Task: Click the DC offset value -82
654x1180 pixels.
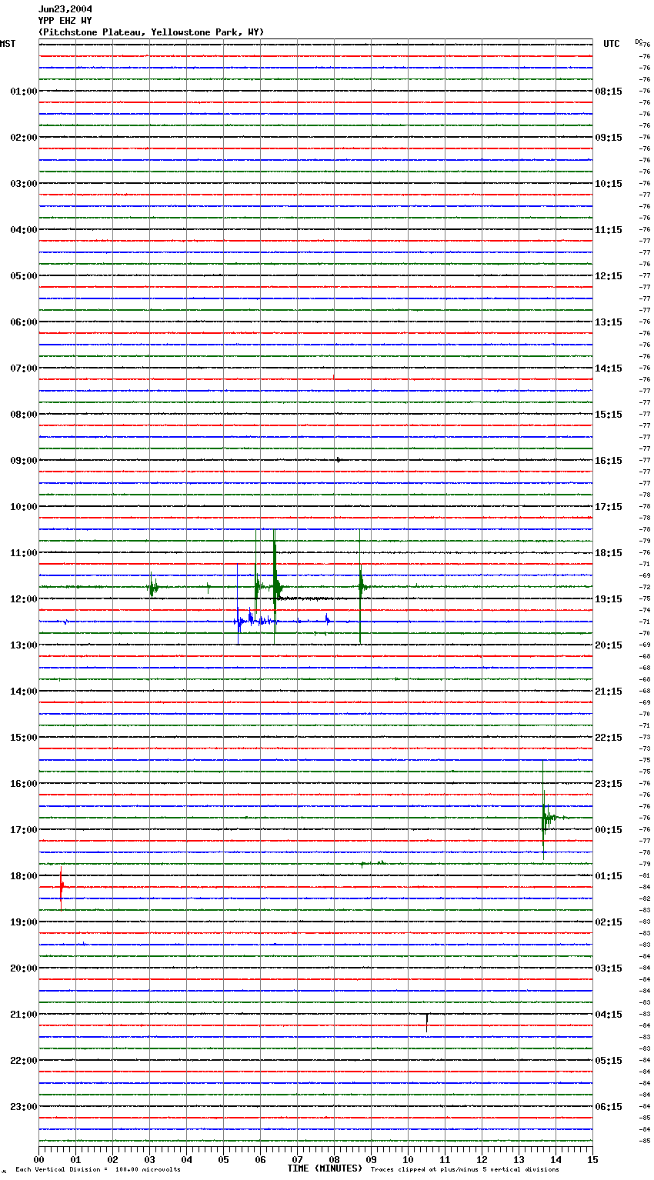Action: [645, 898]
